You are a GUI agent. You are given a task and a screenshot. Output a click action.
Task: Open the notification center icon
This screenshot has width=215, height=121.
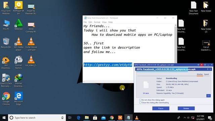click(x=210, y=118)
